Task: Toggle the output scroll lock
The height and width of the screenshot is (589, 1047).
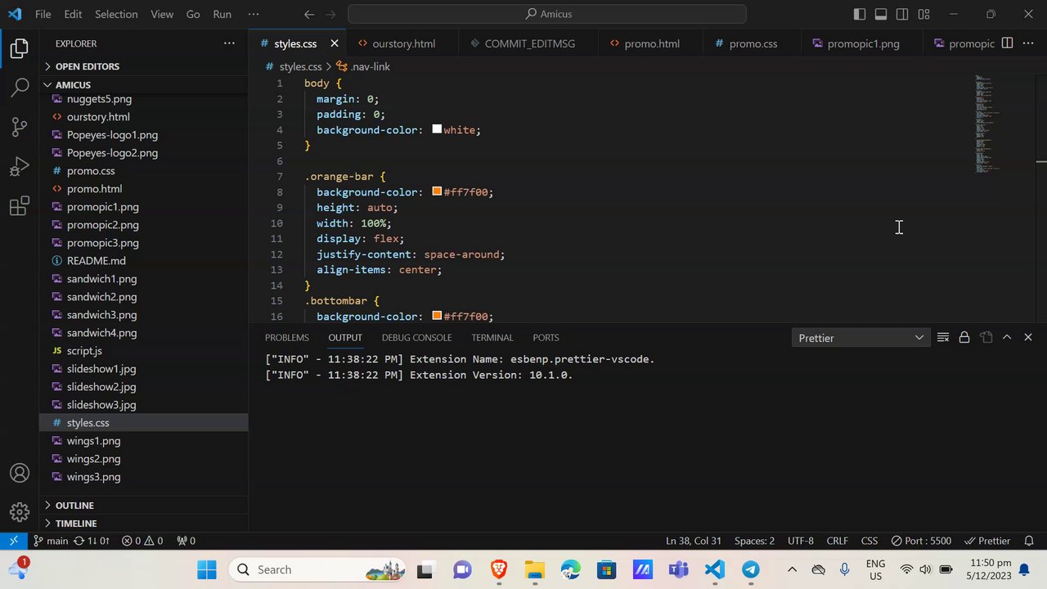Action: (964, 338)
